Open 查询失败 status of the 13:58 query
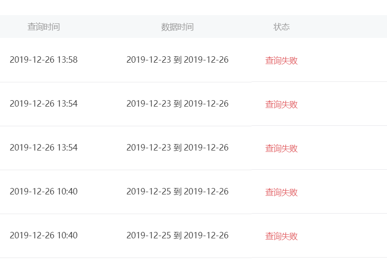Image resolution: width=387 pixels, height=269 pixels. [281, 60]
